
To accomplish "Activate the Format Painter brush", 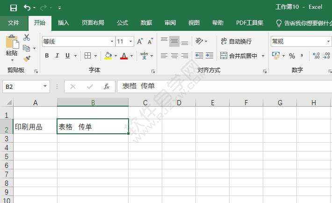I will [27, 58].
